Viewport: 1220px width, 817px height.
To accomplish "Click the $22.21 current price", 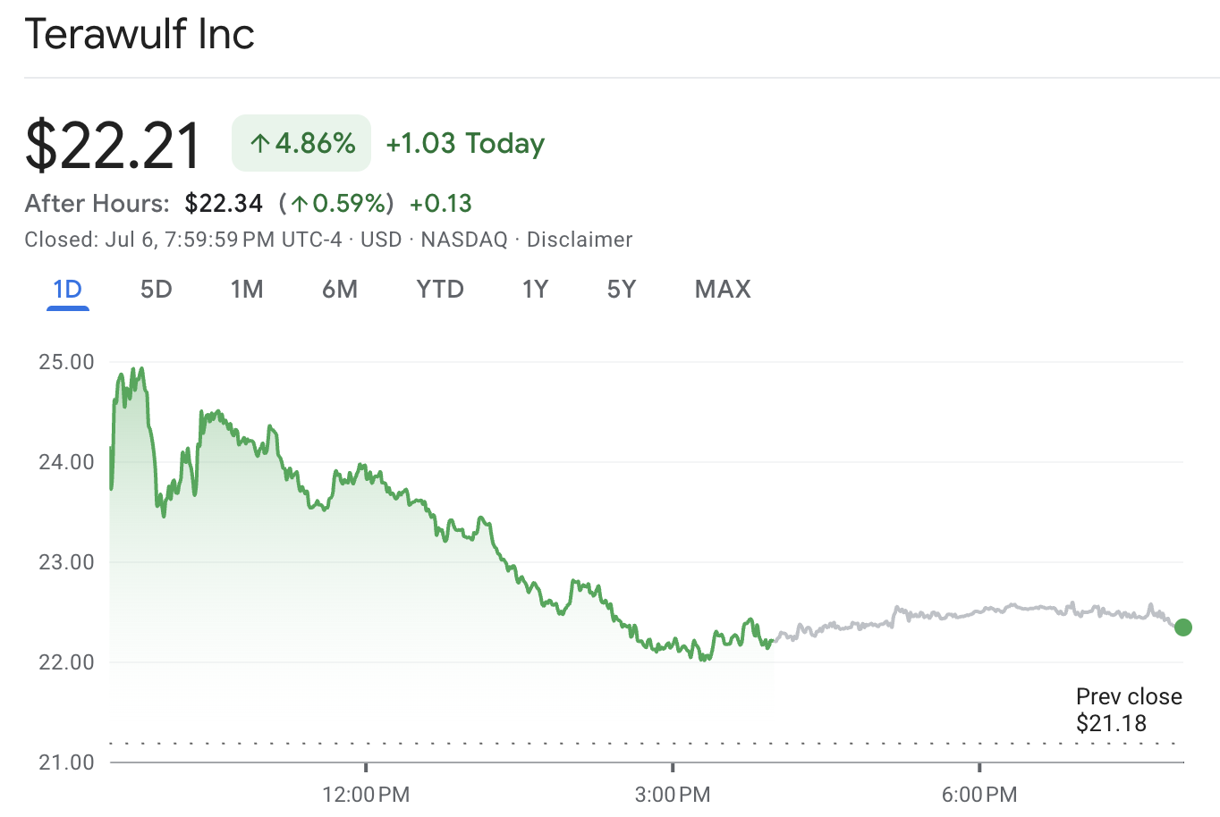I will click(x=114, y=145).
